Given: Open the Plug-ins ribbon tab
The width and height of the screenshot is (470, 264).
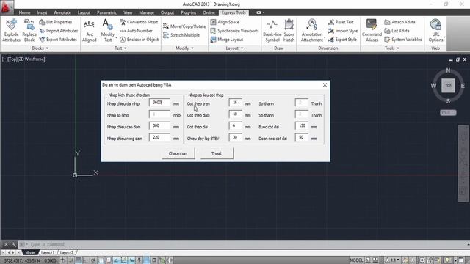Looking at the screenshot, I should pyautogui.click(x=188, y=12).
